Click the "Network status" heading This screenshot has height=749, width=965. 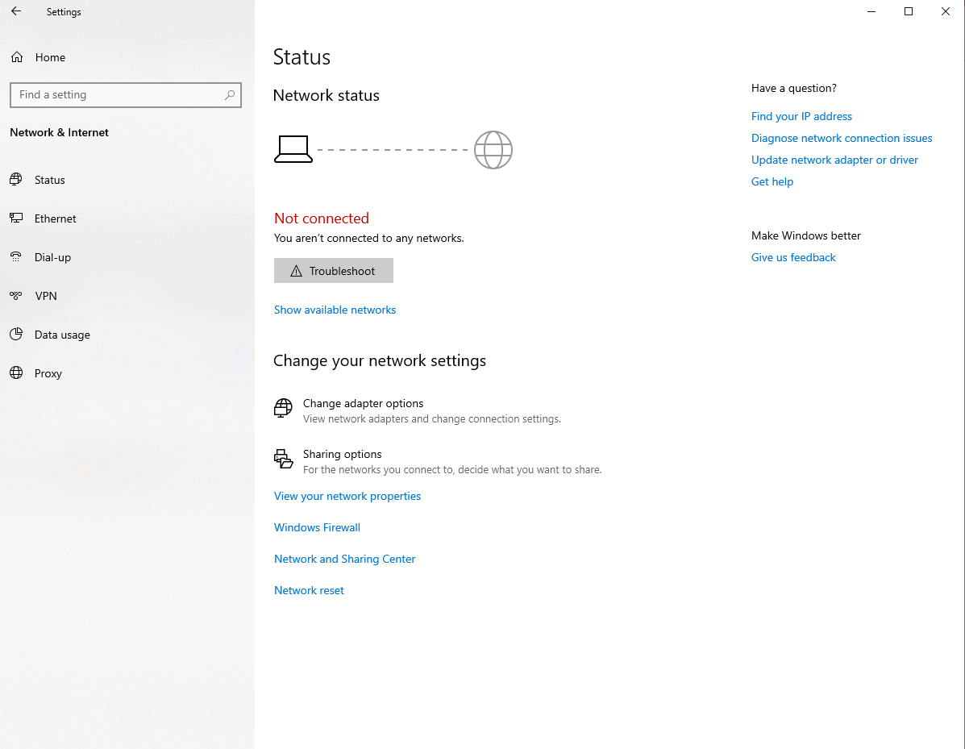(327, 95)
